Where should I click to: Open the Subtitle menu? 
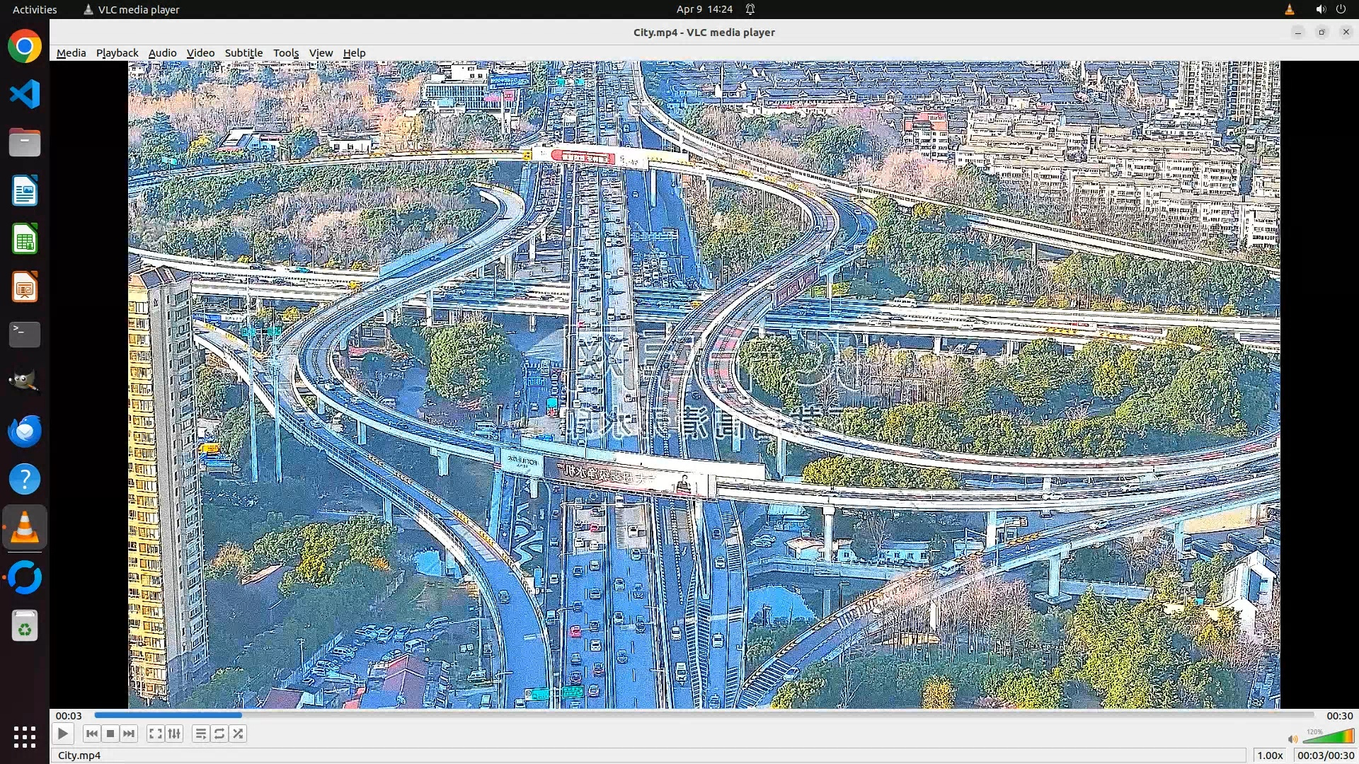[243, 53]
